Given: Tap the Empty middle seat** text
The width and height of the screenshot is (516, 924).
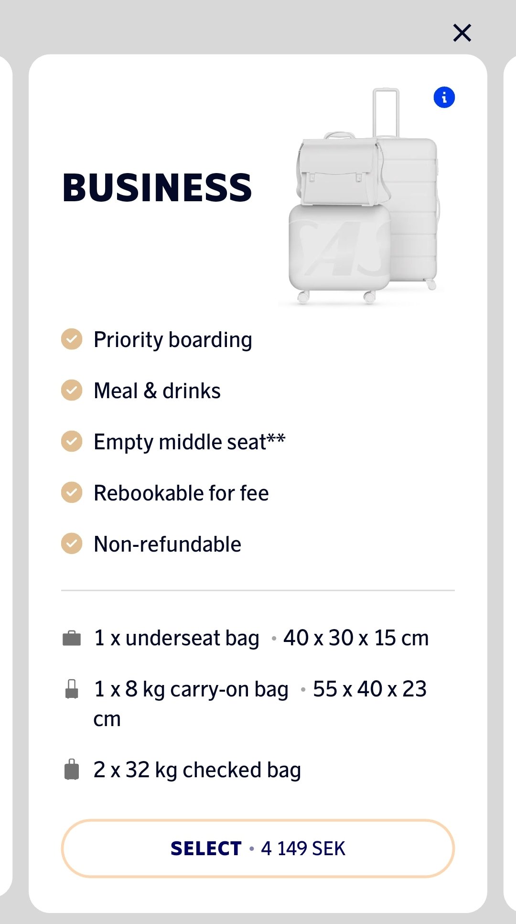Looking at the screenshot, I should pos(189,442).
